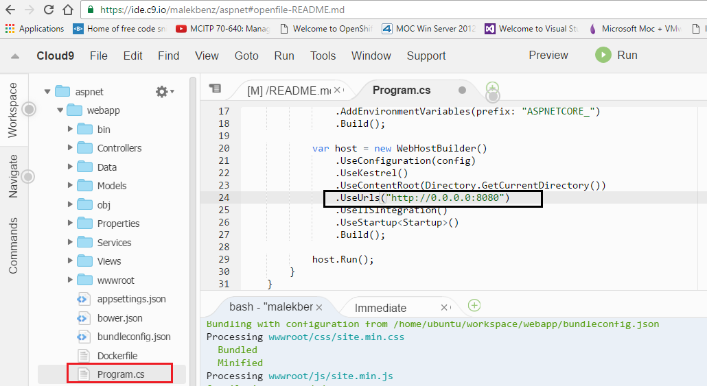Open the Commands side panel
This screenshot has height=386, width=707.
pos(12,246)
